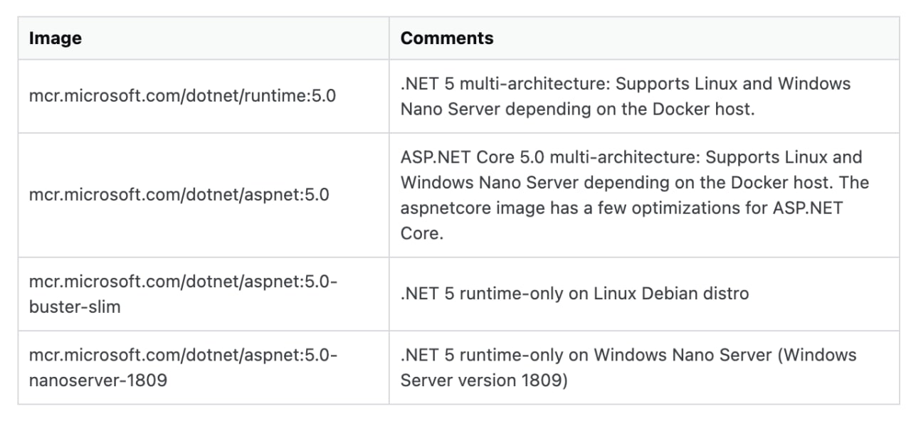The width and height of the screenshot is (911, 421).
Task: Click the "Image" column header
Action: pyautogui.click(x=55, y=38)
